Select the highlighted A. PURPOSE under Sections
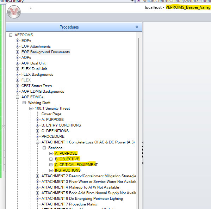The width and height of the screenshot is (211, 209). click(66, 153)
